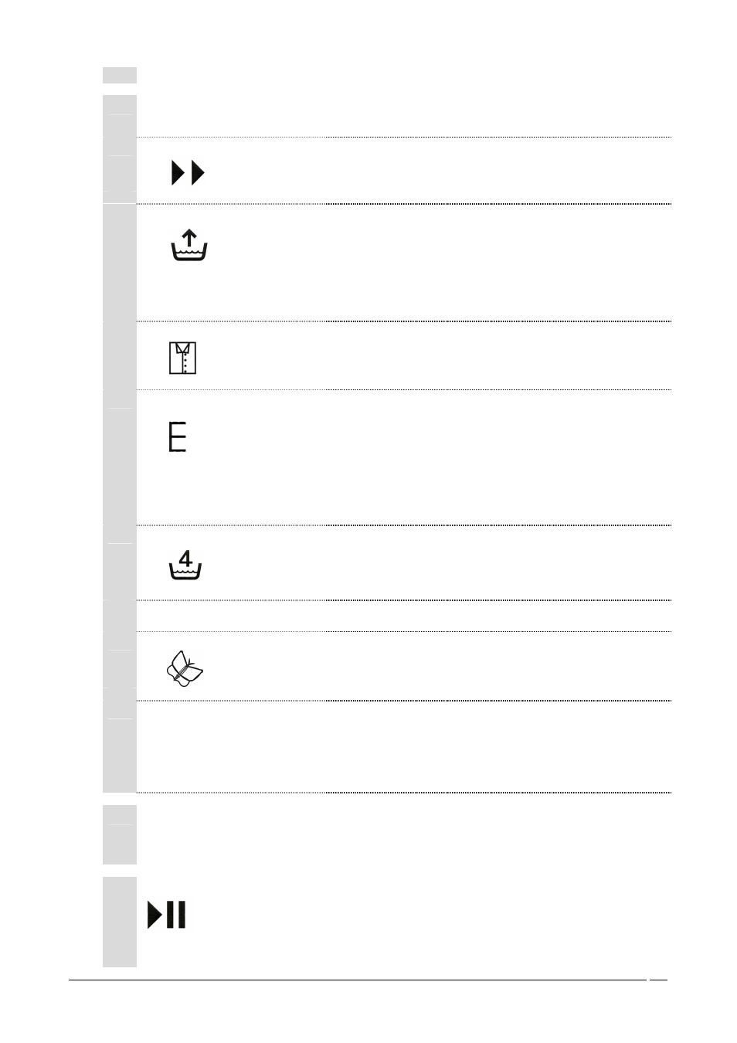Select the gray block just above start/pause block
Image resolution: width=737 pixels, height=1043 pixels.
click(120, 834)
